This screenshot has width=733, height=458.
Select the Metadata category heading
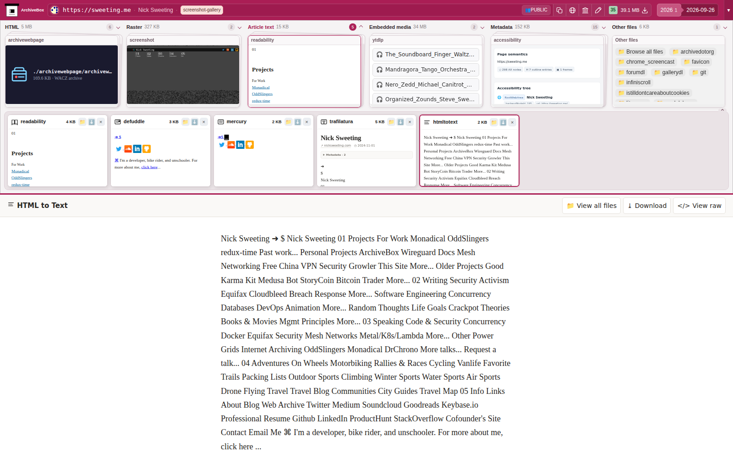coord(501,27)
